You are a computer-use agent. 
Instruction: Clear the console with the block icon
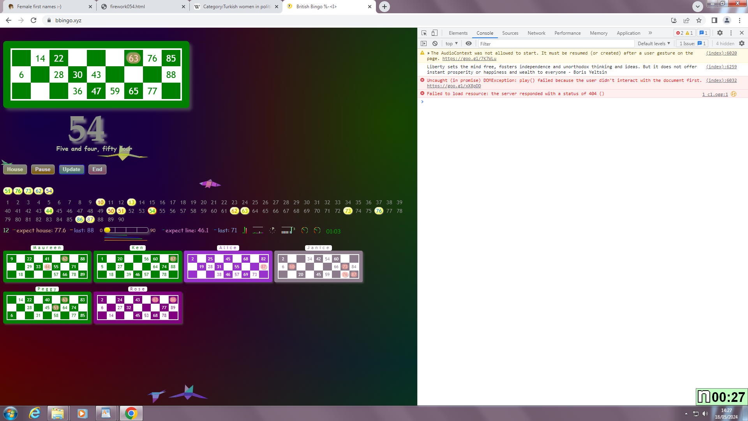(435, 44)
